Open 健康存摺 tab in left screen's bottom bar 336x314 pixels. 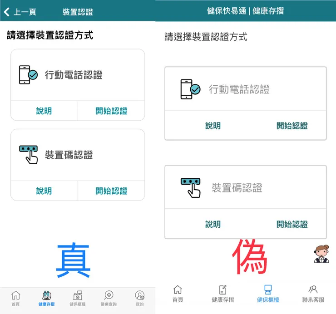pos(46,299)
